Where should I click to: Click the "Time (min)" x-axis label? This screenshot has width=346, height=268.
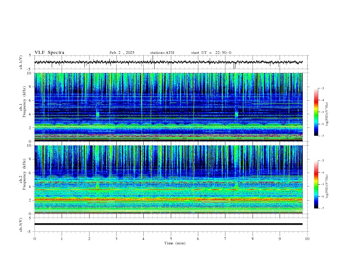[175, 243]
